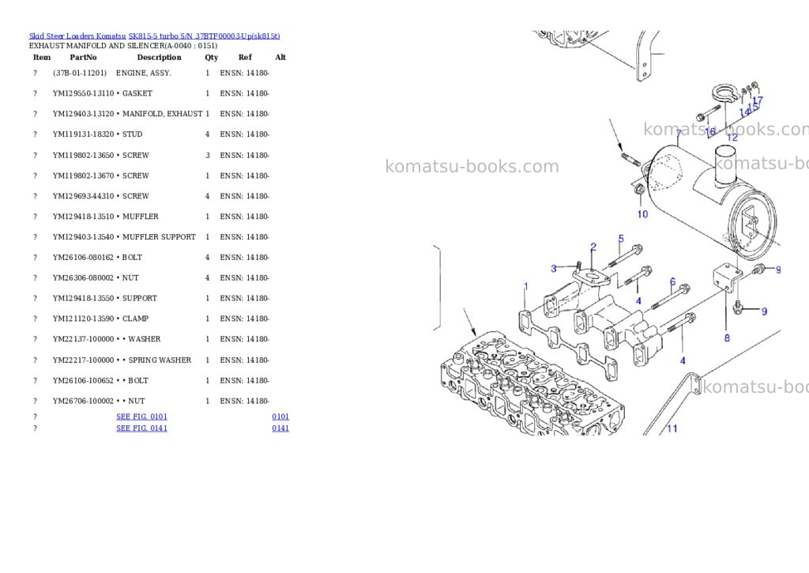This screenshot has height=573, width=809.
Task: Click the Description column header
Action: point(159,57)
